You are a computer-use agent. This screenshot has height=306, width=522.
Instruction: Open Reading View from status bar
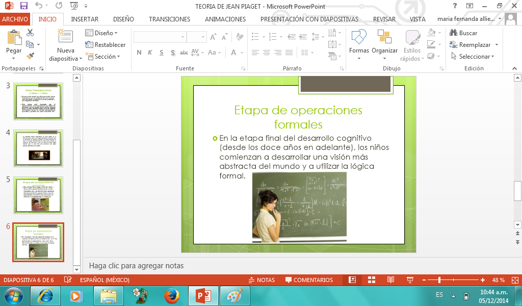click(390, 280)
